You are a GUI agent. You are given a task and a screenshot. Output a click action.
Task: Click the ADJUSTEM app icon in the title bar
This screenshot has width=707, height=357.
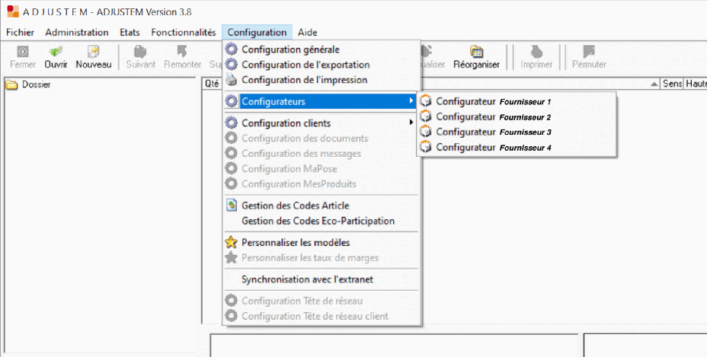pos(13,11)
